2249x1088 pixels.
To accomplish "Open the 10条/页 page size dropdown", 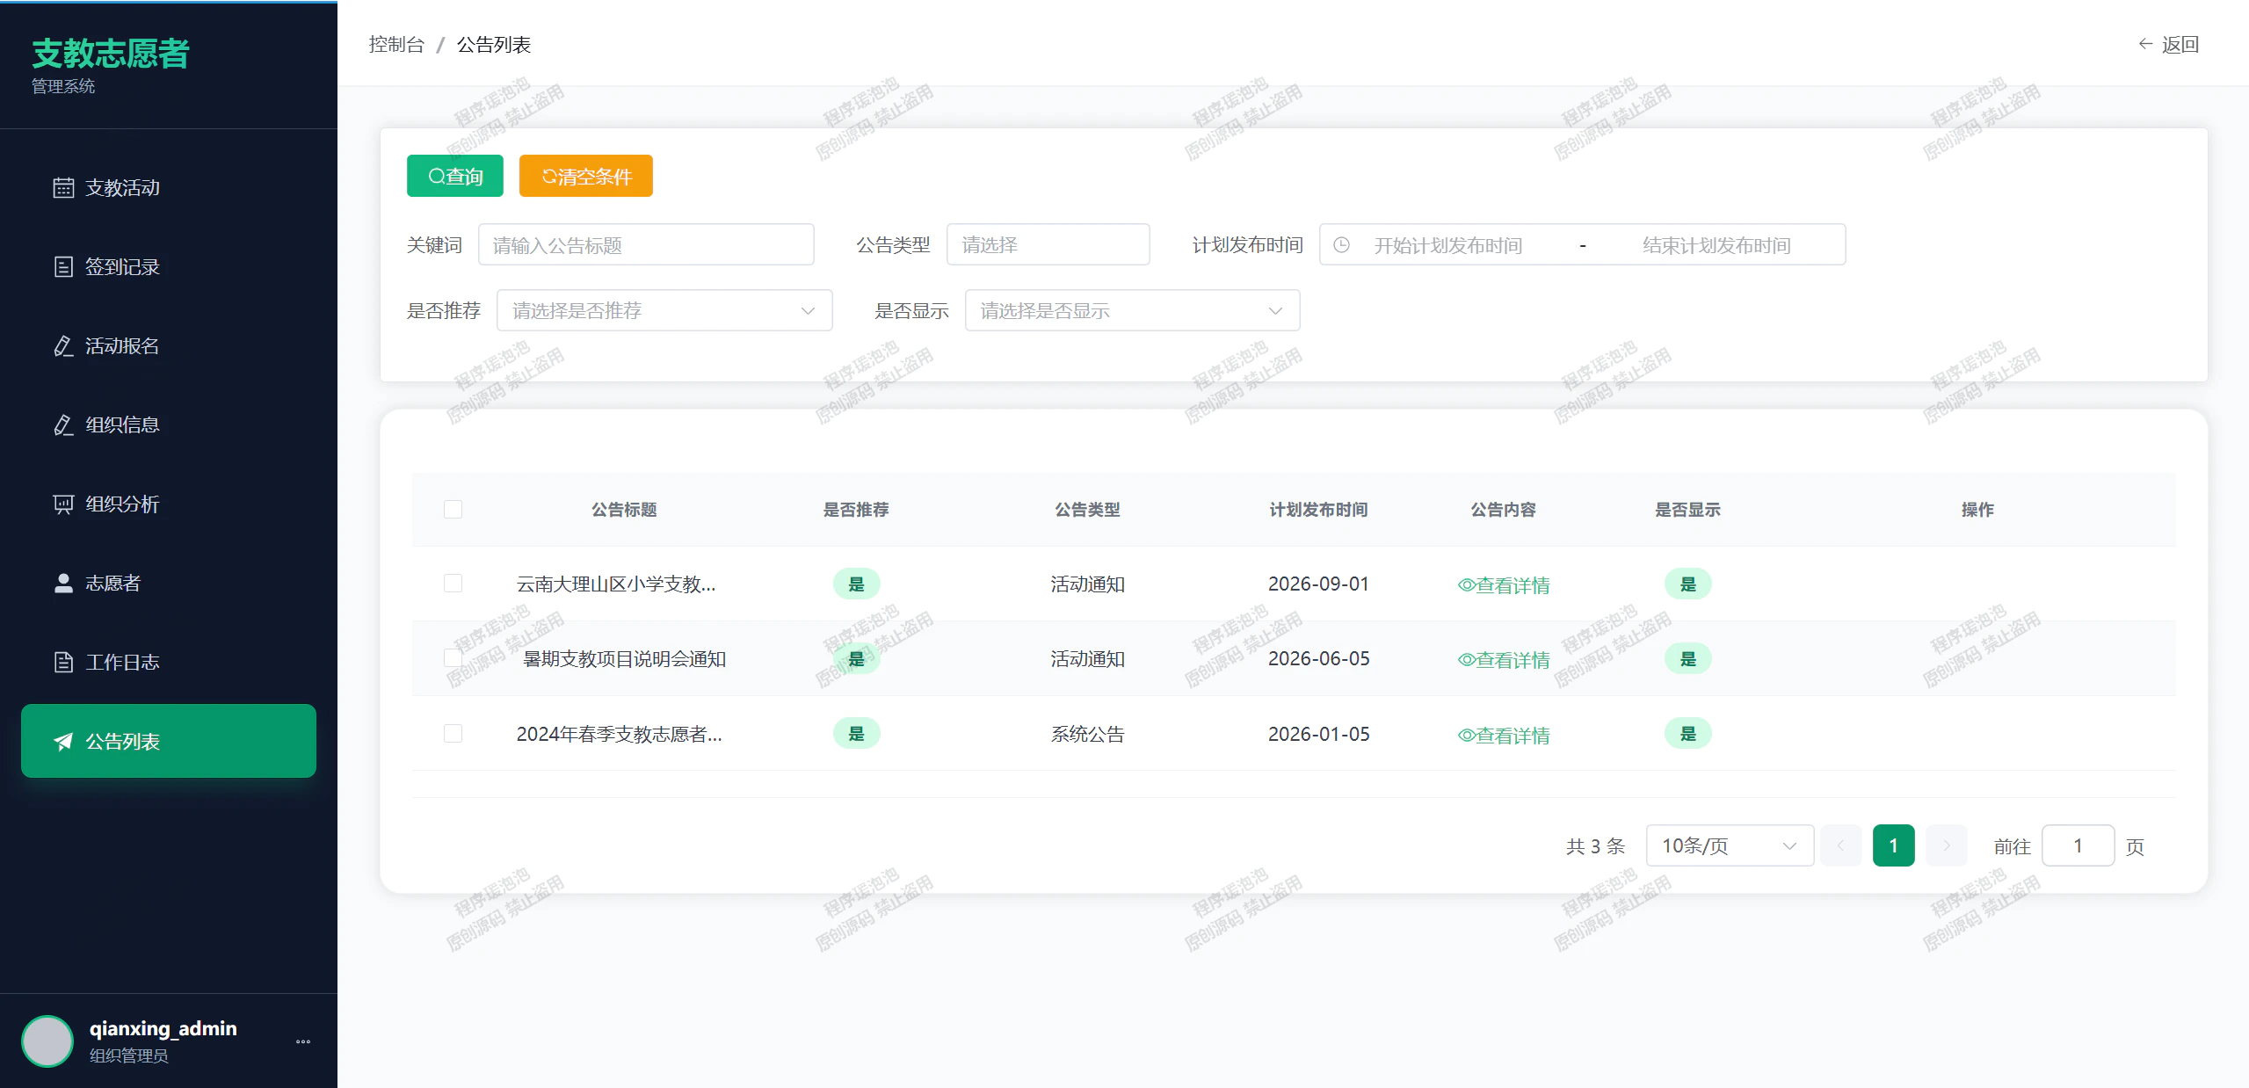I will (1730, 845).
